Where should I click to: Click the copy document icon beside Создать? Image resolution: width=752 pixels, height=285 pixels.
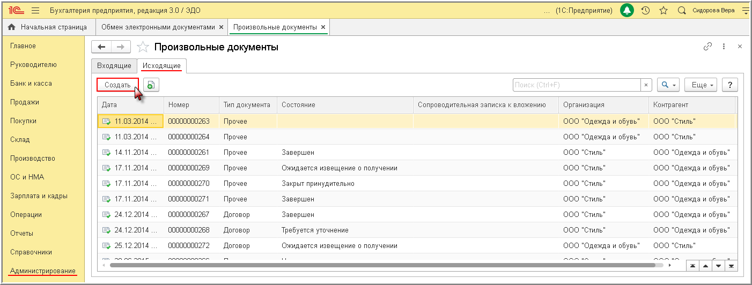[x=151, y=85]
